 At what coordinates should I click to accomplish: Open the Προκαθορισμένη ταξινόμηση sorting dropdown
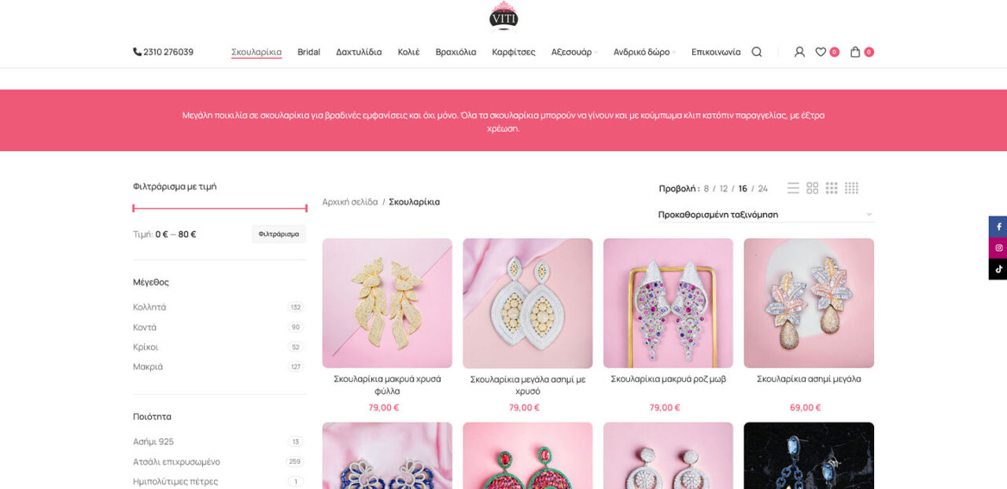[x=765, y=215]
